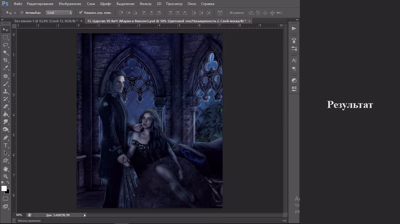This screenshot has height=224, width=400.
Task: Open the Справка menu
Action: coord(208,4)
